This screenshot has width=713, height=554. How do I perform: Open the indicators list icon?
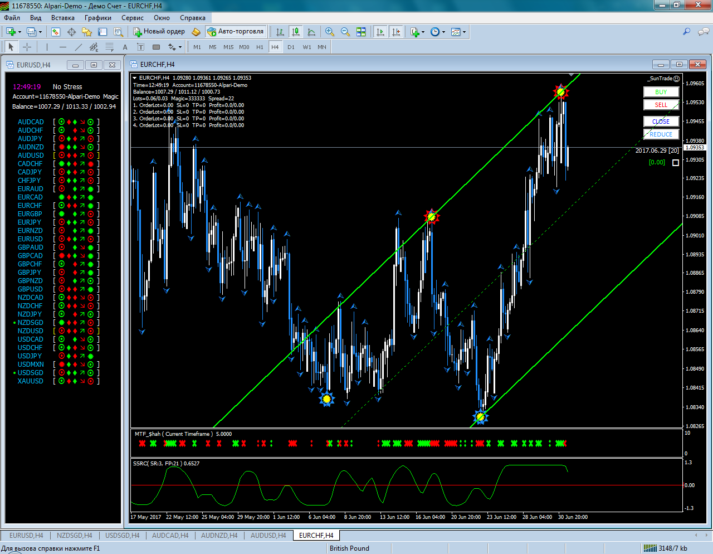[x=414, y=32]
